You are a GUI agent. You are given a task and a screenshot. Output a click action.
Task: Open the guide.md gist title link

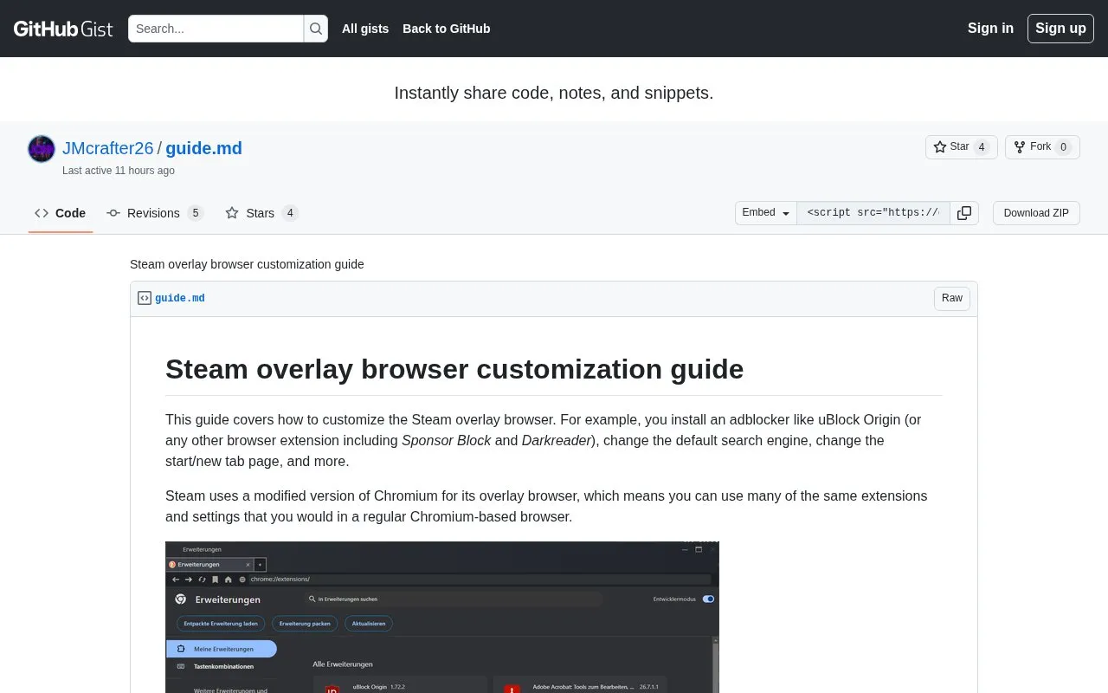(204, 148)
